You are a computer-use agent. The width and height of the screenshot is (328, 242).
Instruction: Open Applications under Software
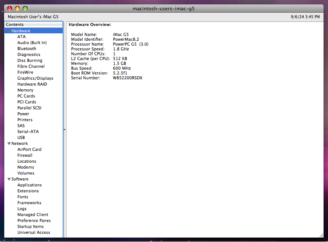click(x=30, y=185)
